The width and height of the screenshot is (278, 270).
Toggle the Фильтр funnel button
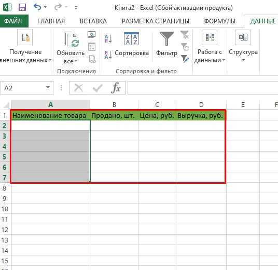click(x=166, y=44)
